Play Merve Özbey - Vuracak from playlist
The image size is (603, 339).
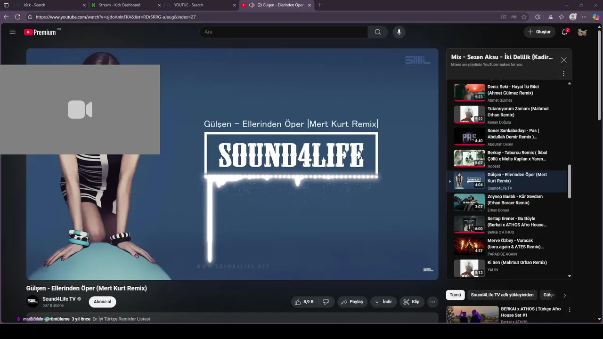pos(507,247)
